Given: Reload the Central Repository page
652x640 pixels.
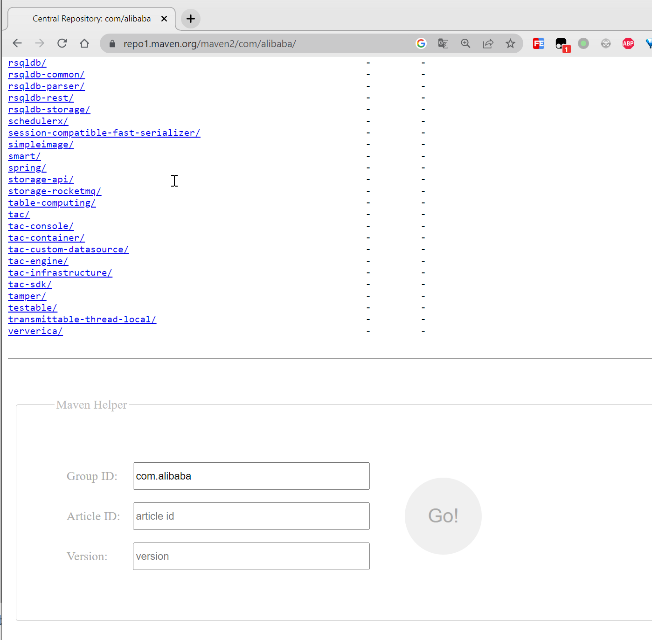Looking at the screenshot, I should coord(62,43).
